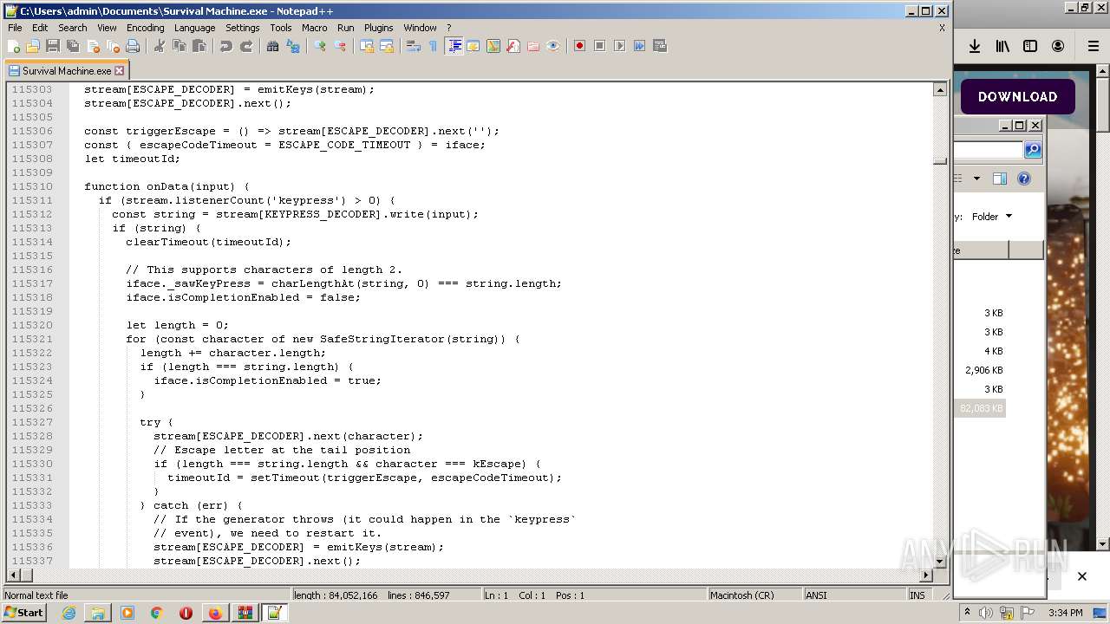Screen dimensions: 1110x624
Task: Click the vertical scrollbar down arrow
Action: tap(940, 561)
